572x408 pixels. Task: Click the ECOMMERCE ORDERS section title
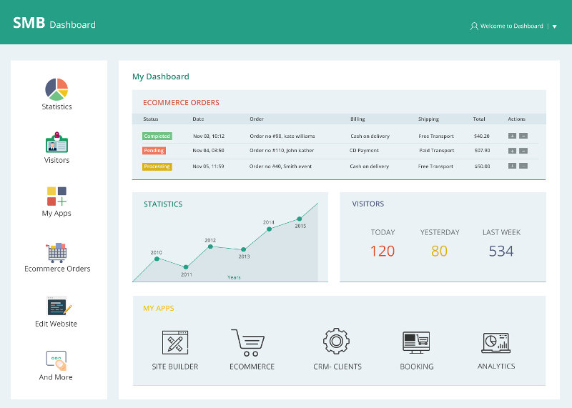point(181,102)
